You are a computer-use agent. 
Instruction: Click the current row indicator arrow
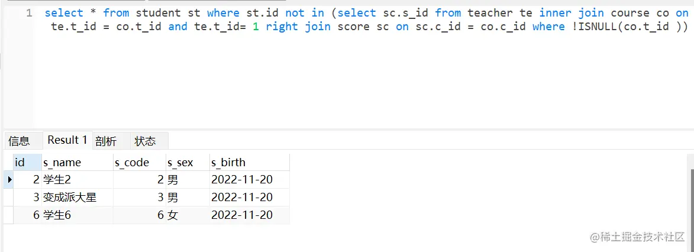pos(9,180)
